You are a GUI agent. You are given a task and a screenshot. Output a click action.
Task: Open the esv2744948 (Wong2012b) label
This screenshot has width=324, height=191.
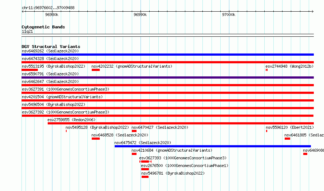(289, 66)
